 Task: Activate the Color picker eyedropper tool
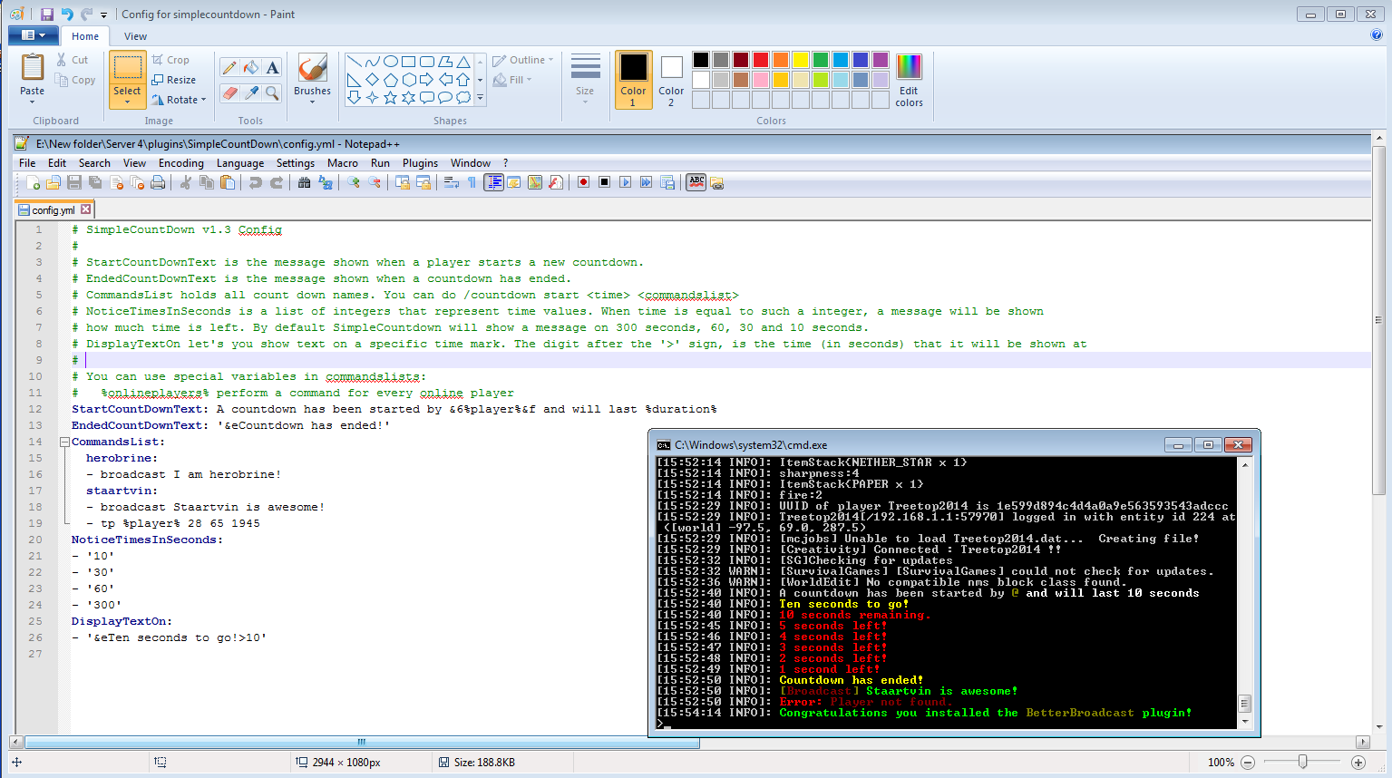pos(251,92)
